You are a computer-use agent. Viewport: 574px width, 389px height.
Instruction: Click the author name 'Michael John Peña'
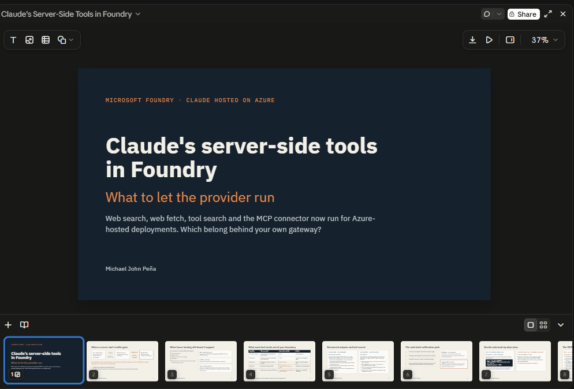[131, 268]
